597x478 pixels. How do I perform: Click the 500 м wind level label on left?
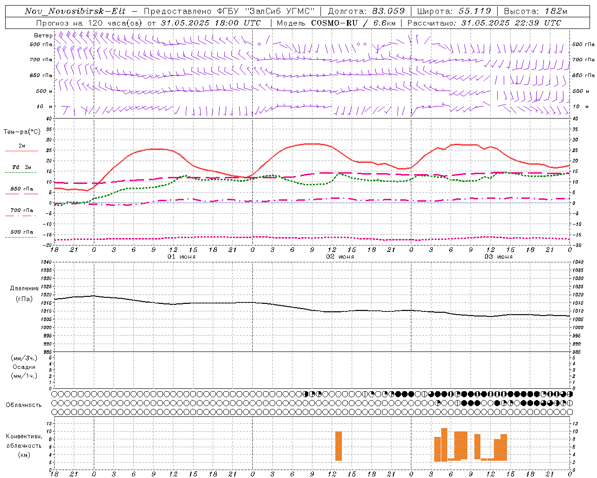[x=44, y=91]
